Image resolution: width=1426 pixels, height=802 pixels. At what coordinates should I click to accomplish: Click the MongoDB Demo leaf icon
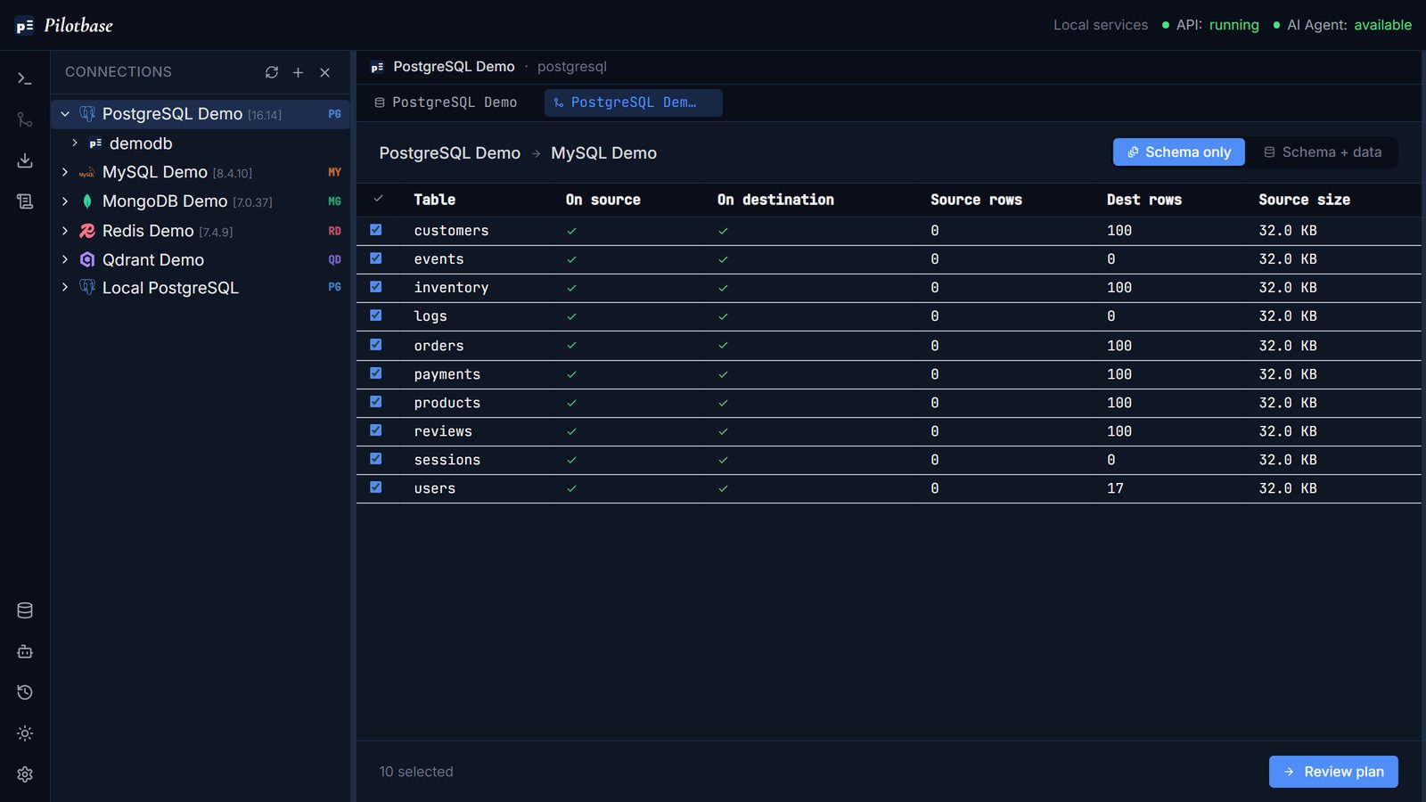pyautogui.click(x=87, y=201)
